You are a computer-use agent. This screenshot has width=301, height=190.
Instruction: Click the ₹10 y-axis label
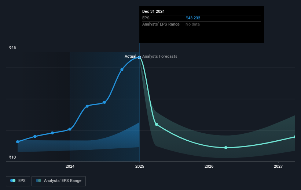[x=12, y=157]
